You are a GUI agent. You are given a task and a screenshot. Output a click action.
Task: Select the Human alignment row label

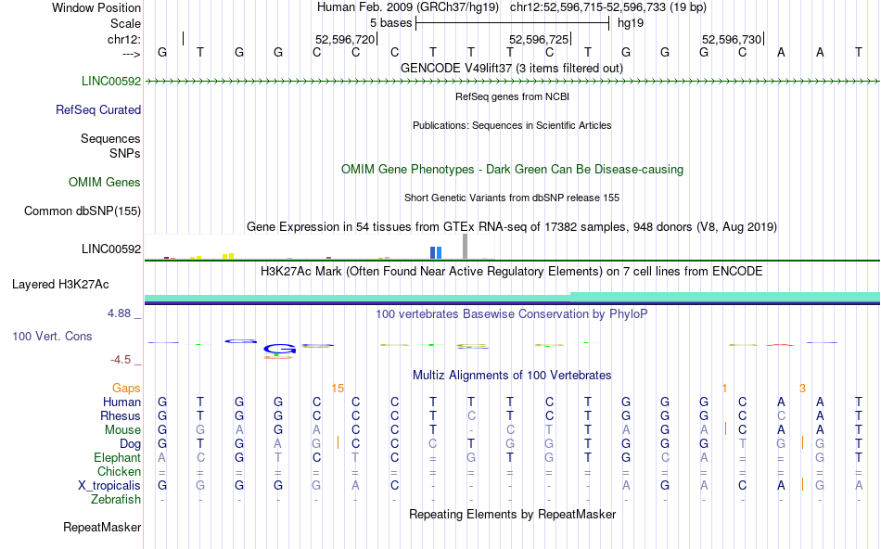pyautogui.click(x=121, y=402)
